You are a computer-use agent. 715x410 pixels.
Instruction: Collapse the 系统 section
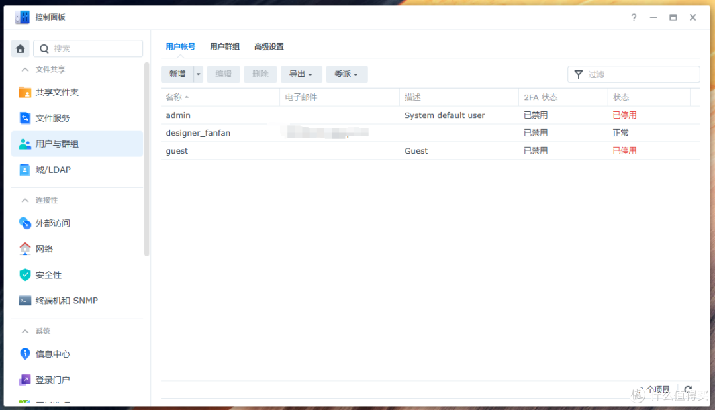click(25, 331)
